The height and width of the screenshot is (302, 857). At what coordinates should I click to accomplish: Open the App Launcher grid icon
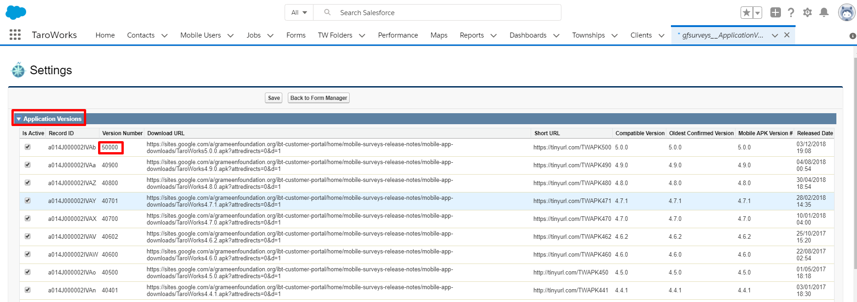[15, 35]
